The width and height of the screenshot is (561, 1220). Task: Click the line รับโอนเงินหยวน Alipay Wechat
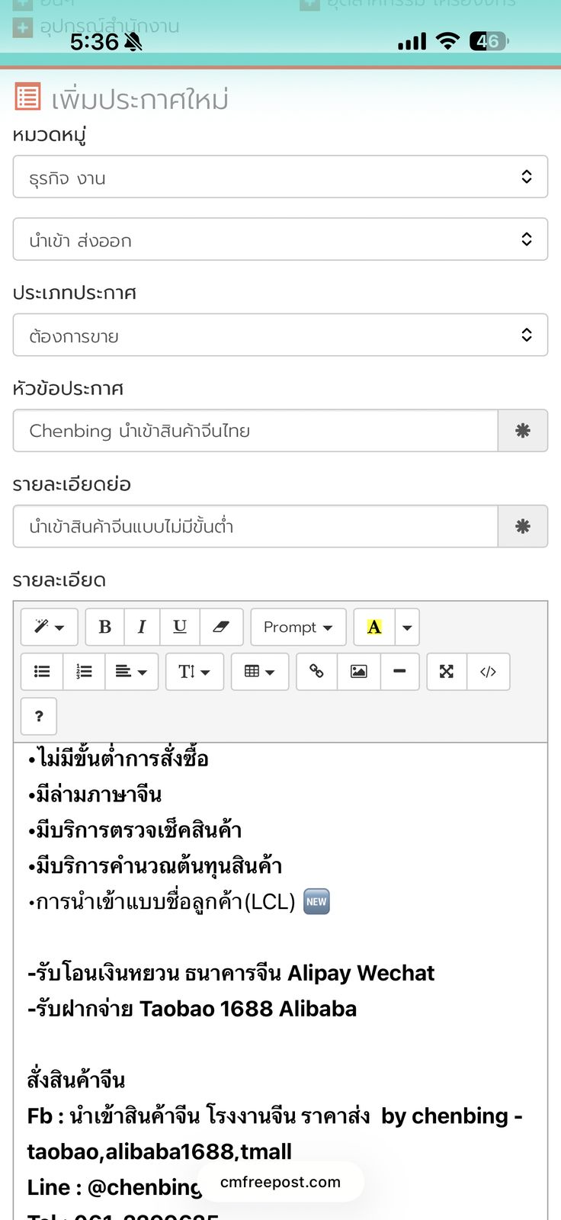(231, 974)
